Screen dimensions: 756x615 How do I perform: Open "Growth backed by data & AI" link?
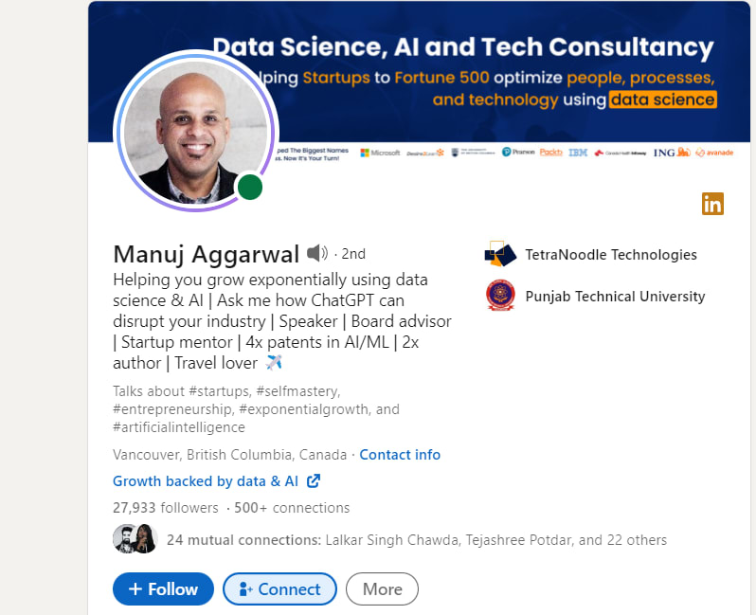coord(206,481)
